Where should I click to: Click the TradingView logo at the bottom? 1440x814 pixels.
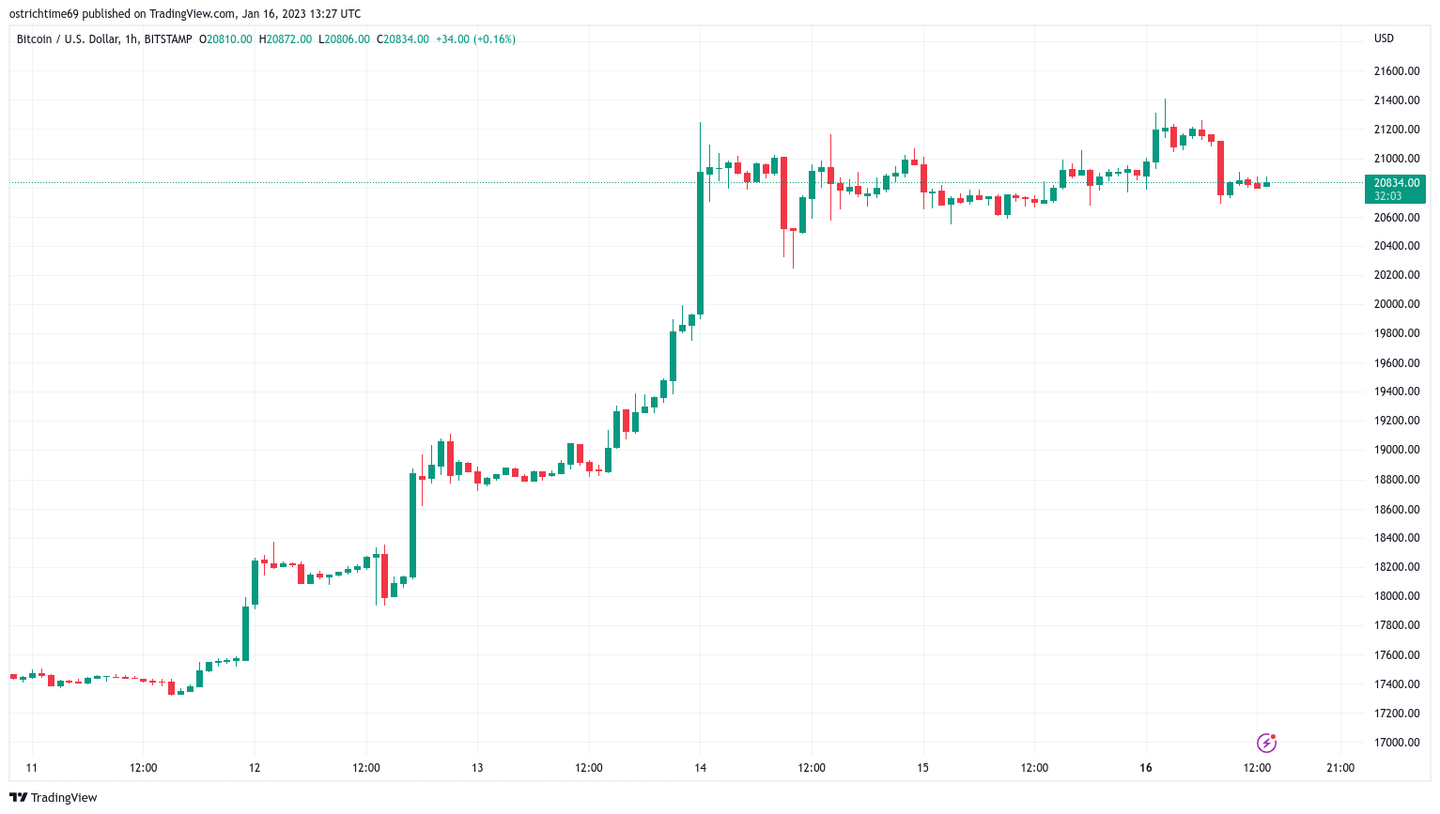point(54,797)
